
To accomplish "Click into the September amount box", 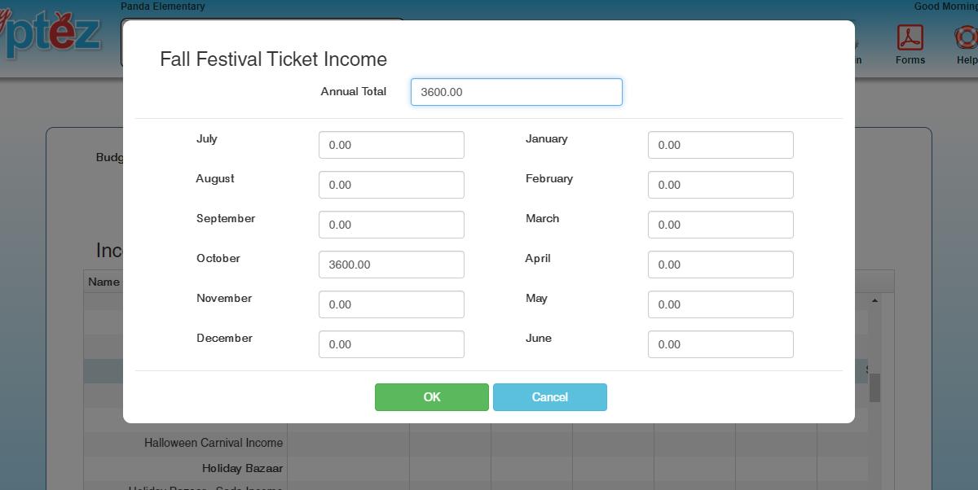I will [391, 225].
